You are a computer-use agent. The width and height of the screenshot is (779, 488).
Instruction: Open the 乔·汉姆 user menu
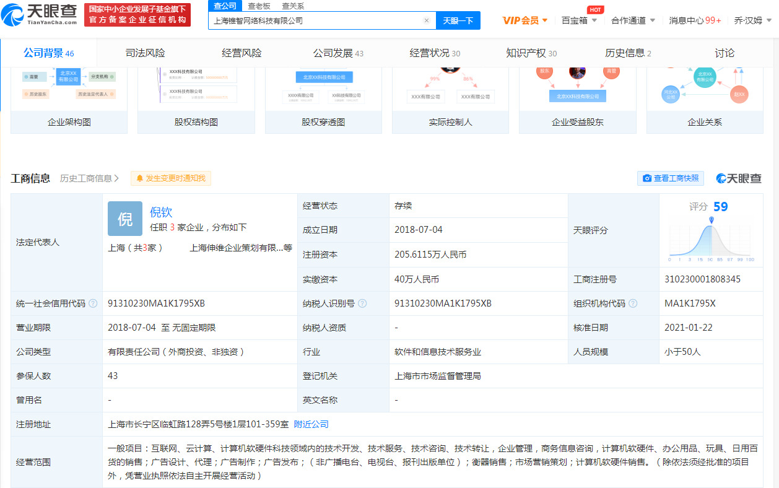(x=753, y=20)
